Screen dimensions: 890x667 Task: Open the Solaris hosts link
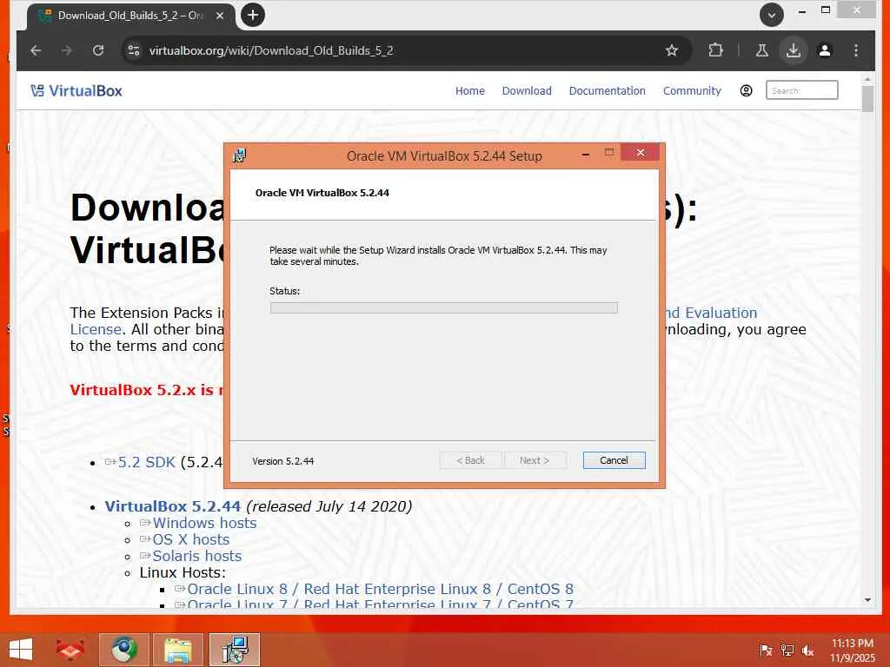[197, 556]
